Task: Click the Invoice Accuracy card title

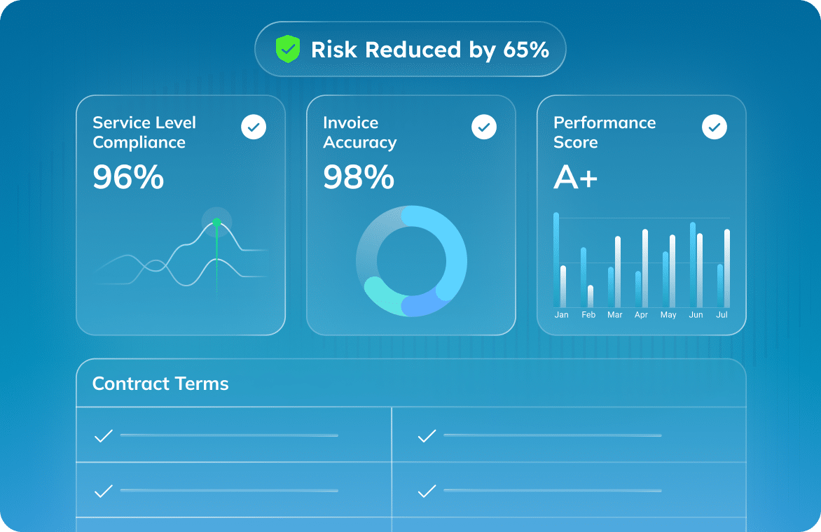Action: tap(359, 132)
